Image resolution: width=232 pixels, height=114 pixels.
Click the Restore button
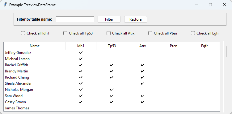(136, 19)
